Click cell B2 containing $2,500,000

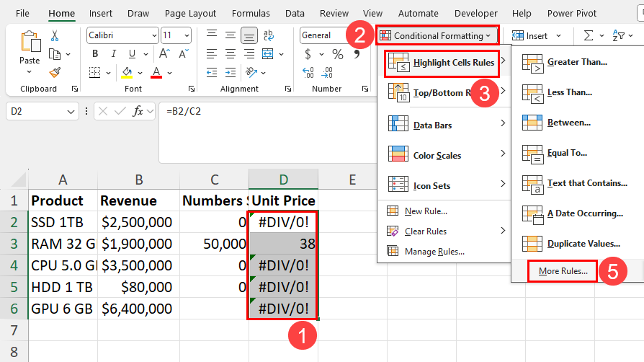[x=138, y=222]
